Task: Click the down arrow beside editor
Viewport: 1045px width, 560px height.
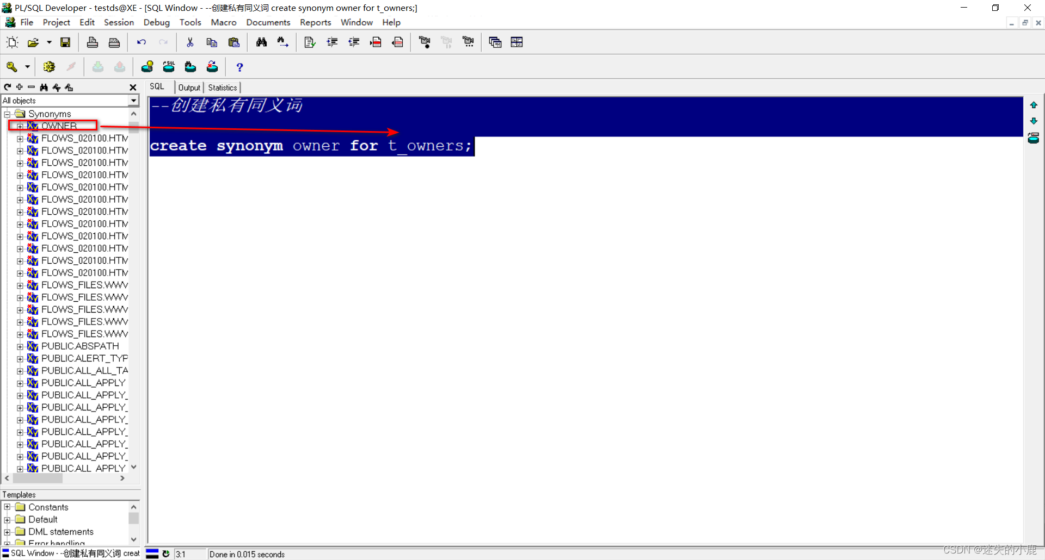Action: [x=1034, y=121]
